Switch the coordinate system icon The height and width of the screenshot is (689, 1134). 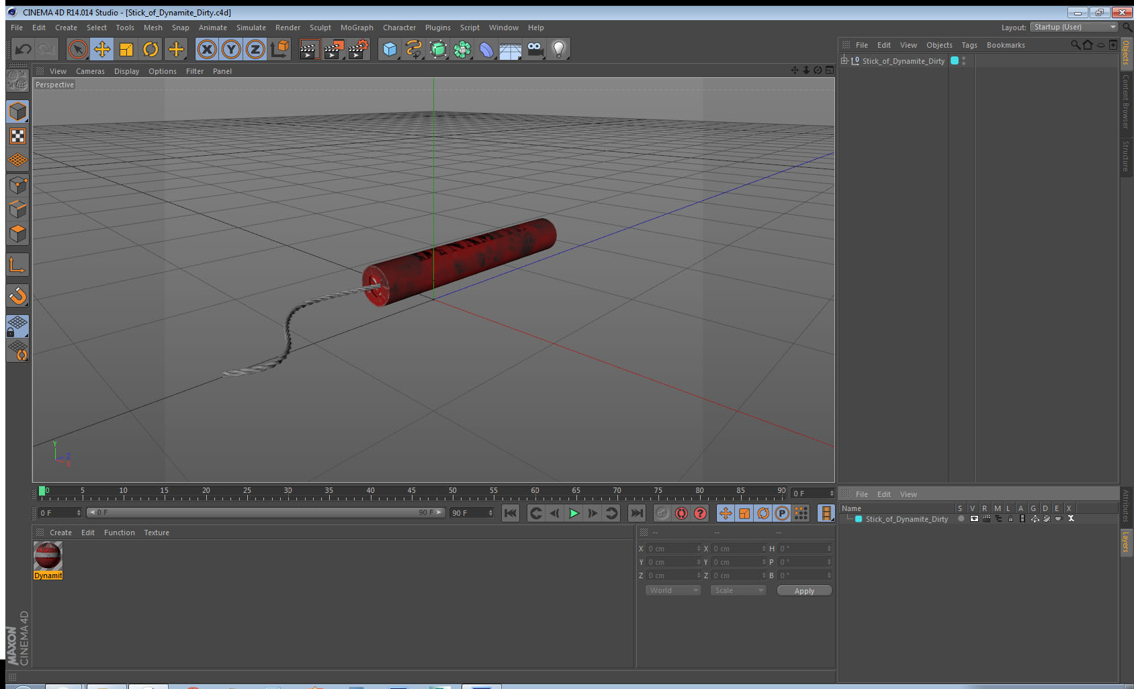[x=279, y=49]
